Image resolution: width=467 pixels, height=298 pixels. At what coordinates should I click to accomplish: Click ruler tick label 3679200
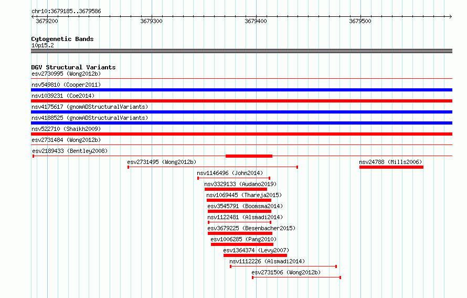tap(47, 21)
